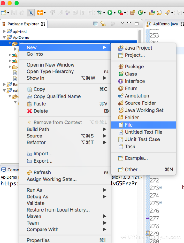Open the Run As submenu
Screen dimensions: 184x243
(65, 190)
